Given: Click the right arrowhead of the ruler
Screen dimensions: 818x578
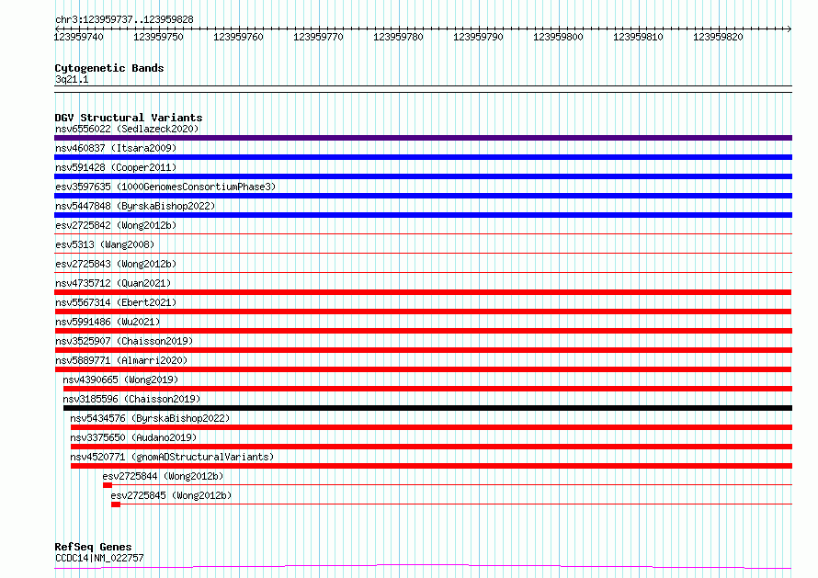Looking at the screenshot, I should 790,28.
